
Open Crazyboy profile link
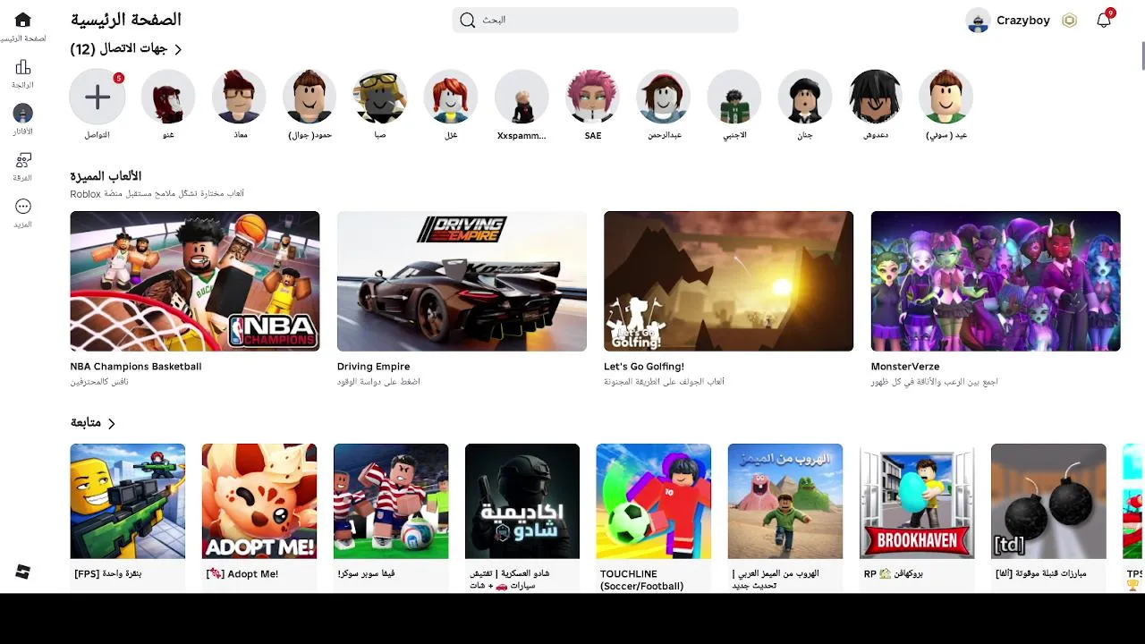tap(1008, 20)
